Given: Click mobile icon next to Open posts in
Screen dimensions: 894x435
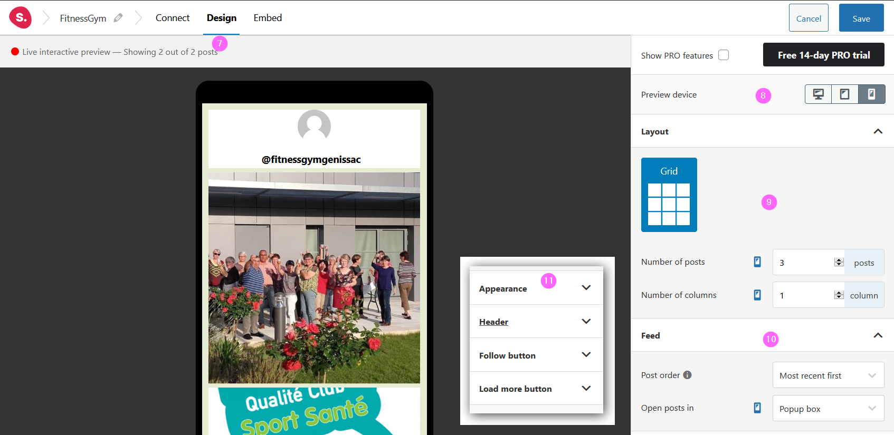Looking at the screenshot, I should click(757, 408).
